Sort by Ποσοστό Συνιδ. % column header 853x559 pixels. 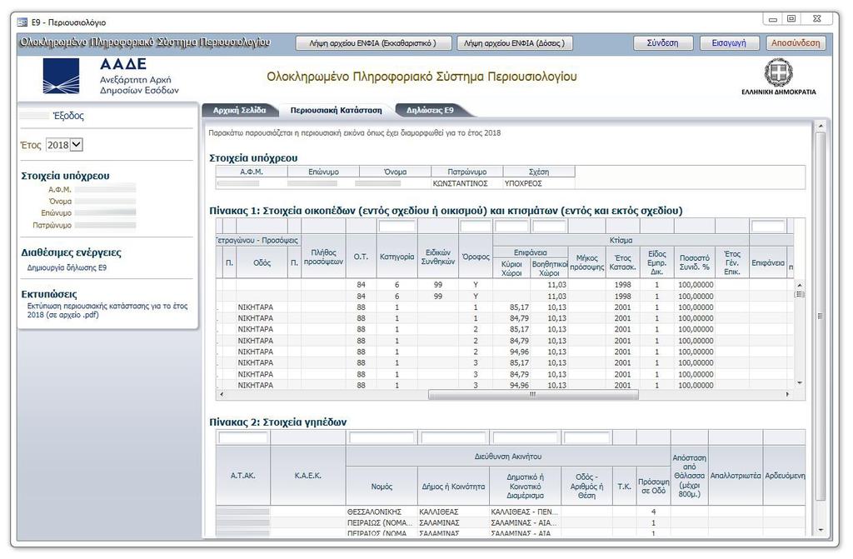pyautogui.click(x=694, y=262)
